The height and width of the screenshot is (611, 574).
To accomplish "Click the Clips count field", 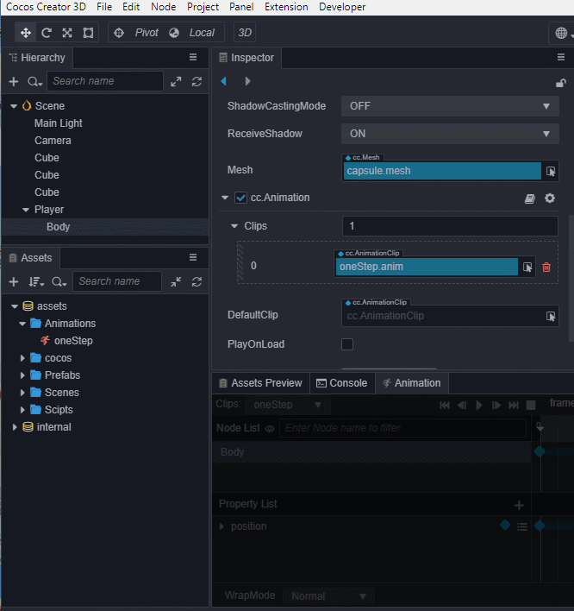I will coord(450,226).
